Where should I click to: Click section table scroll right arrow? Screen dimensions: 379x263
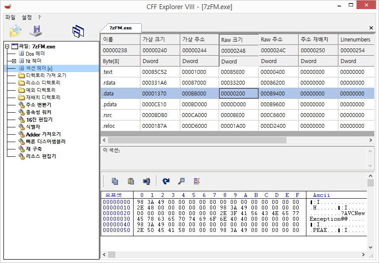370,140
